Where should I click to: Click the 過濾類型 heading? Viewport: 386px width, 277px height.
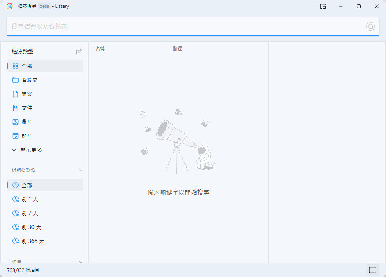point(23,51)
